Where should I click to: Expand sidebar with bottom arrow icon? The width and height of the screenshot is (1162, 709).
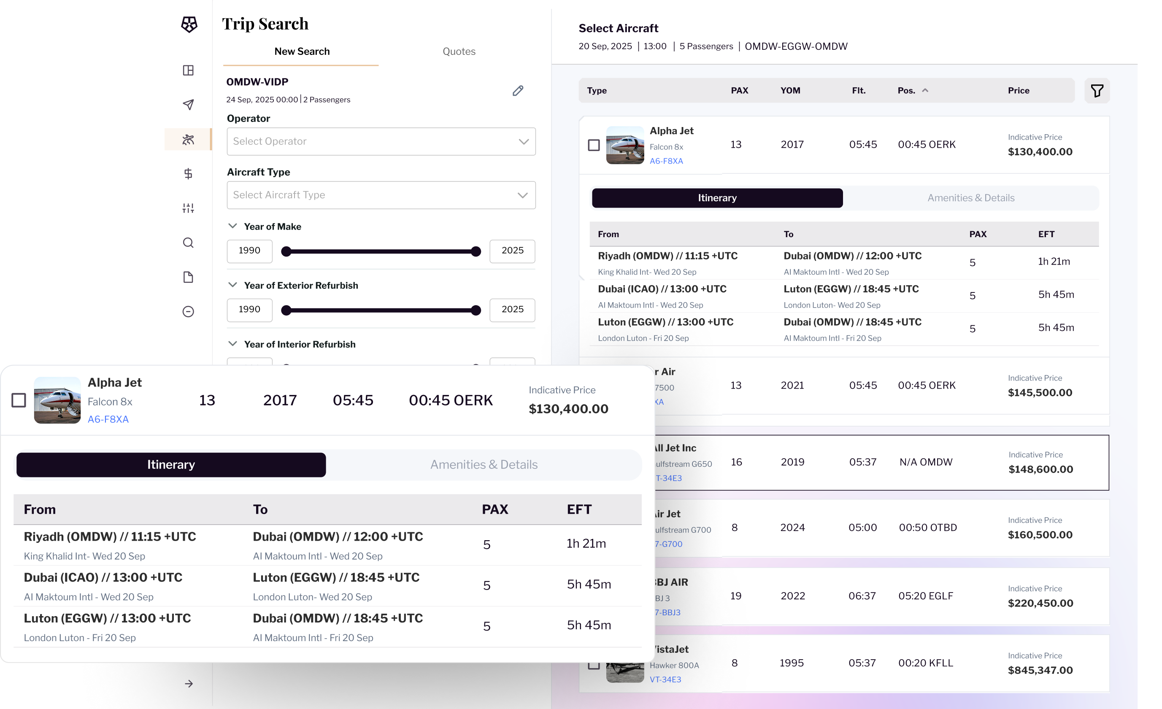[x=189, y=684]
